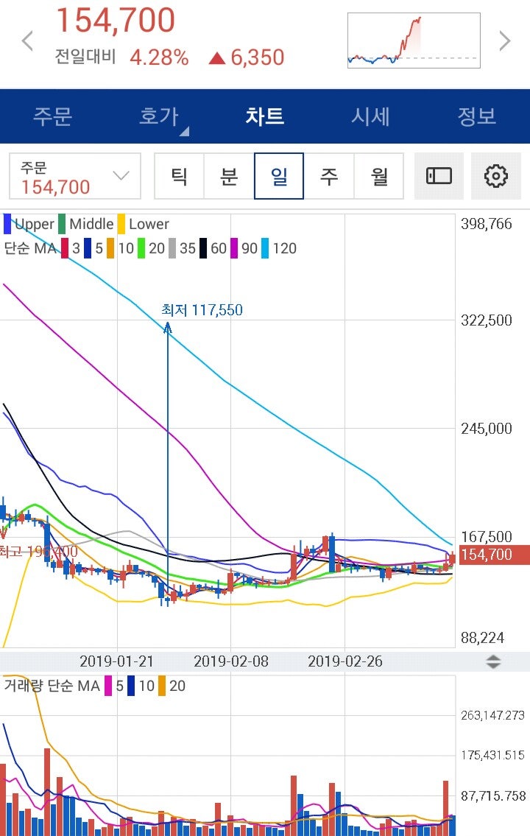Click volume MA 20 orange swatch
Screen dimensions: 530x836
(x=162, y=686)
